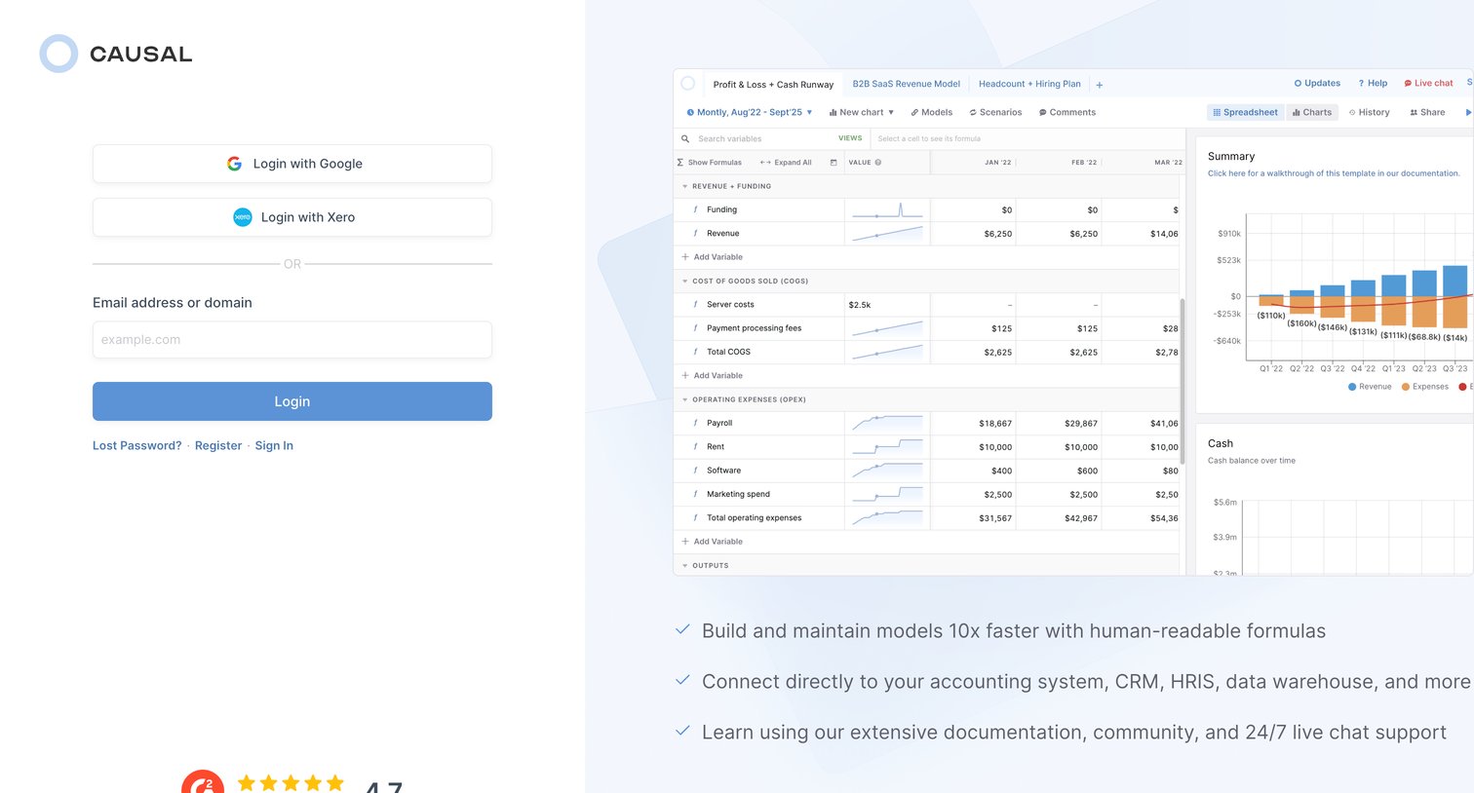Viewport: 1474px width, 793px height.
Task: Follow the Sign In link
Action: pos(274,445)
